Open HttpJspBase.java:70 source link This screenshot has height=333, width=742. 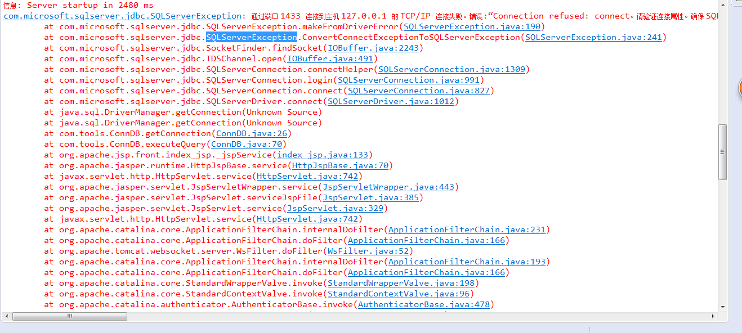[340, 165]
